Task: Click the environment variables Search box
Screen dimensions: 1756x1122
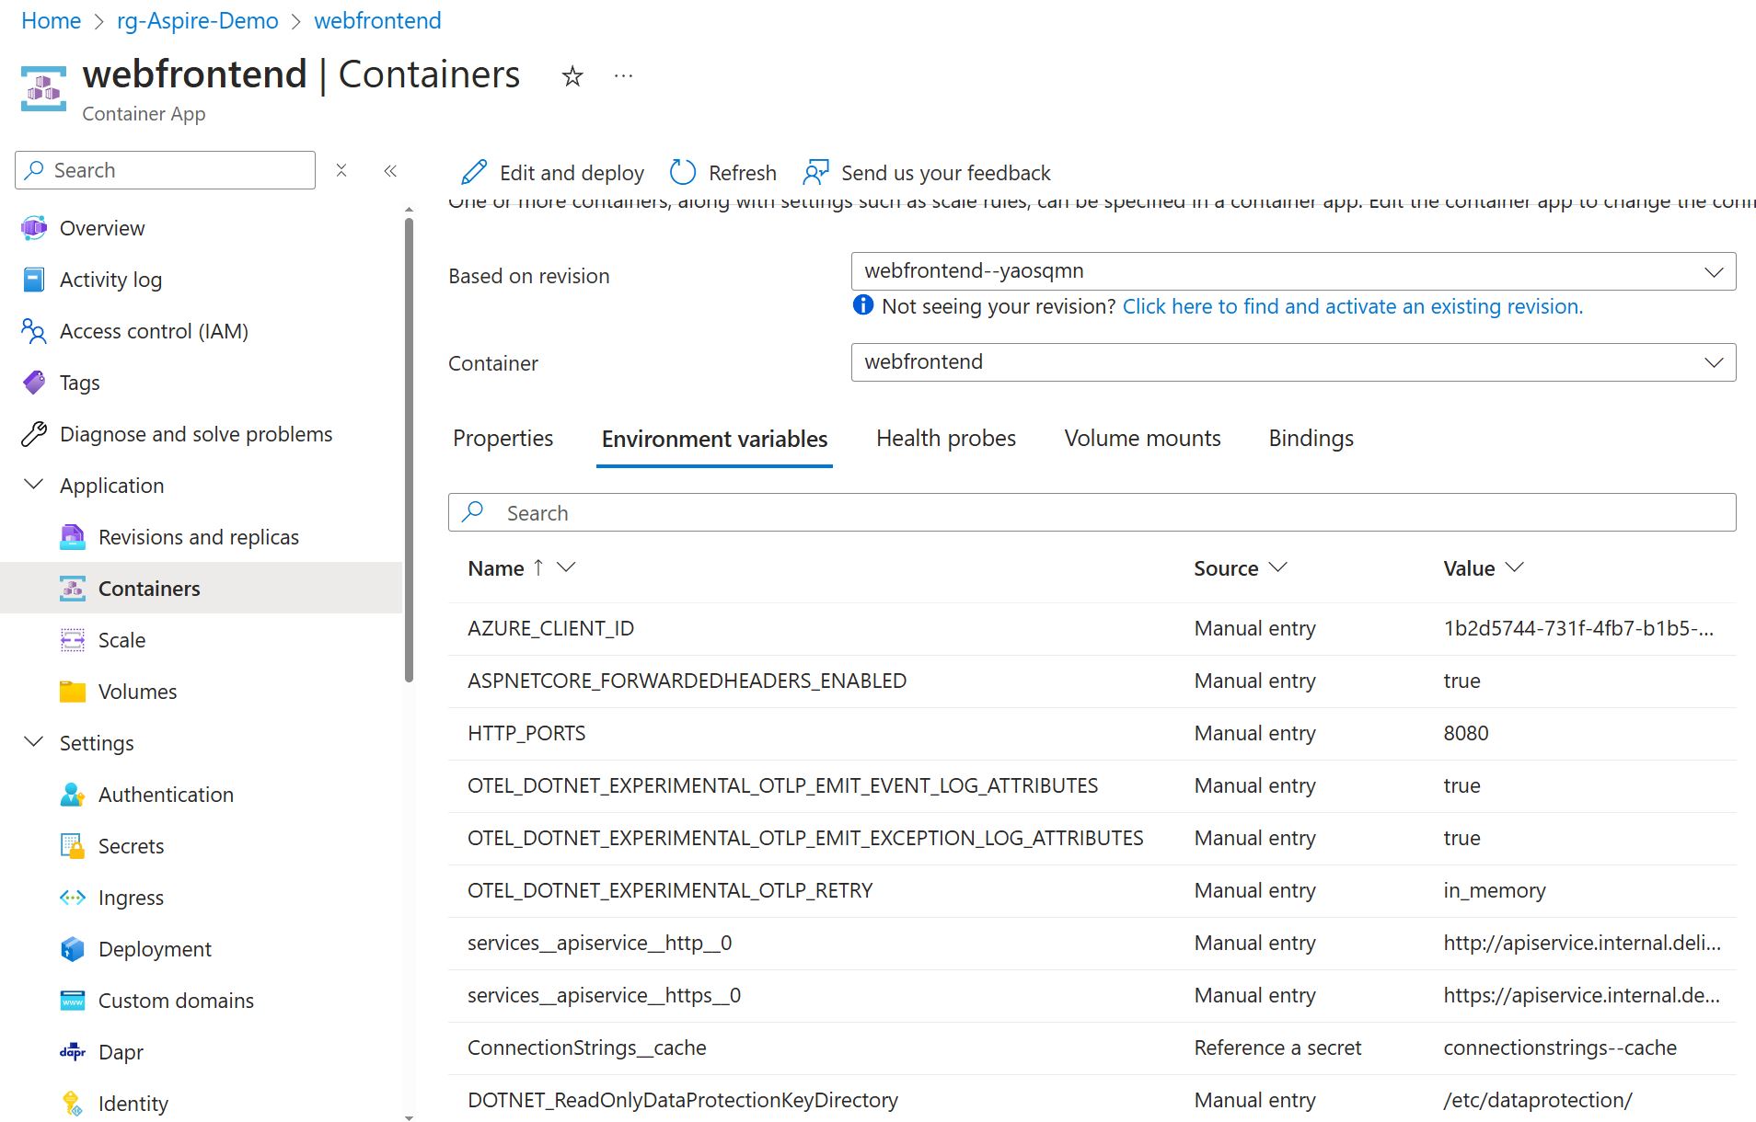Action: pyautogui.click(x=1092, y=512)
